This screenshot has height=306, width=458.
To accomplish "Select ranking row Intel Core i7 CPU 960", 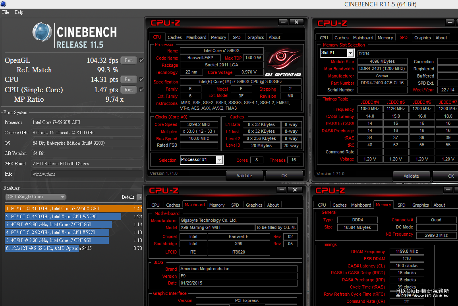I will click(x=73, y=240).
